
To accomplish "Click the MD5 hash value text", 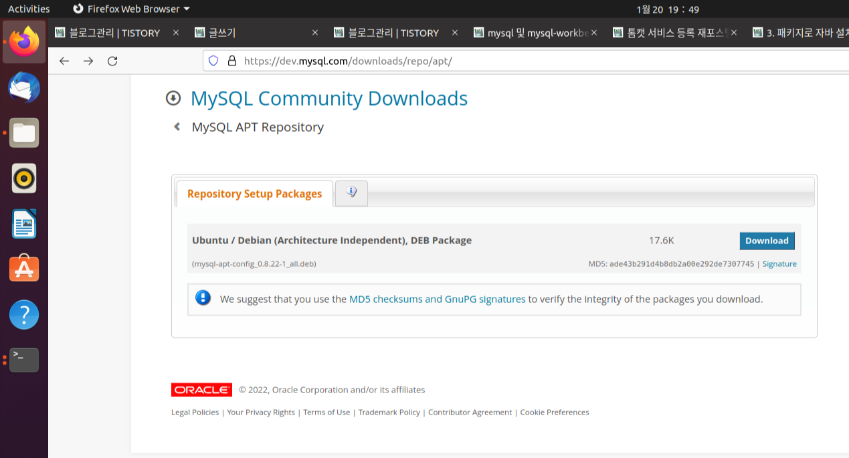I will pyautogui.click(x=682, y=263).
